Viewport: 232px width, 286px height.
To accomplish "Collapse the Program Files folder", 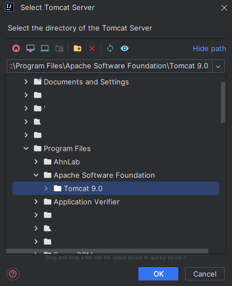I will [26, 148].
